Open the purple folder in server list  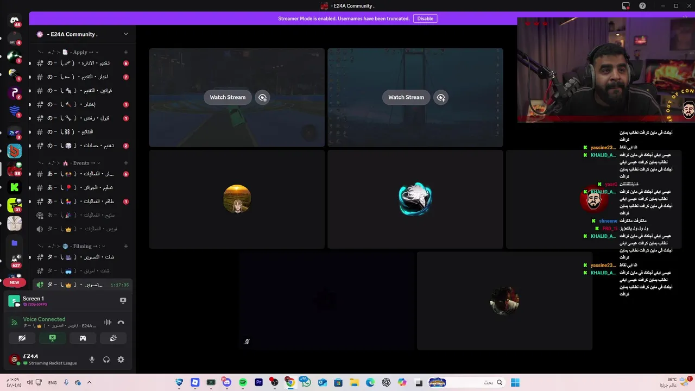point(15,243)
